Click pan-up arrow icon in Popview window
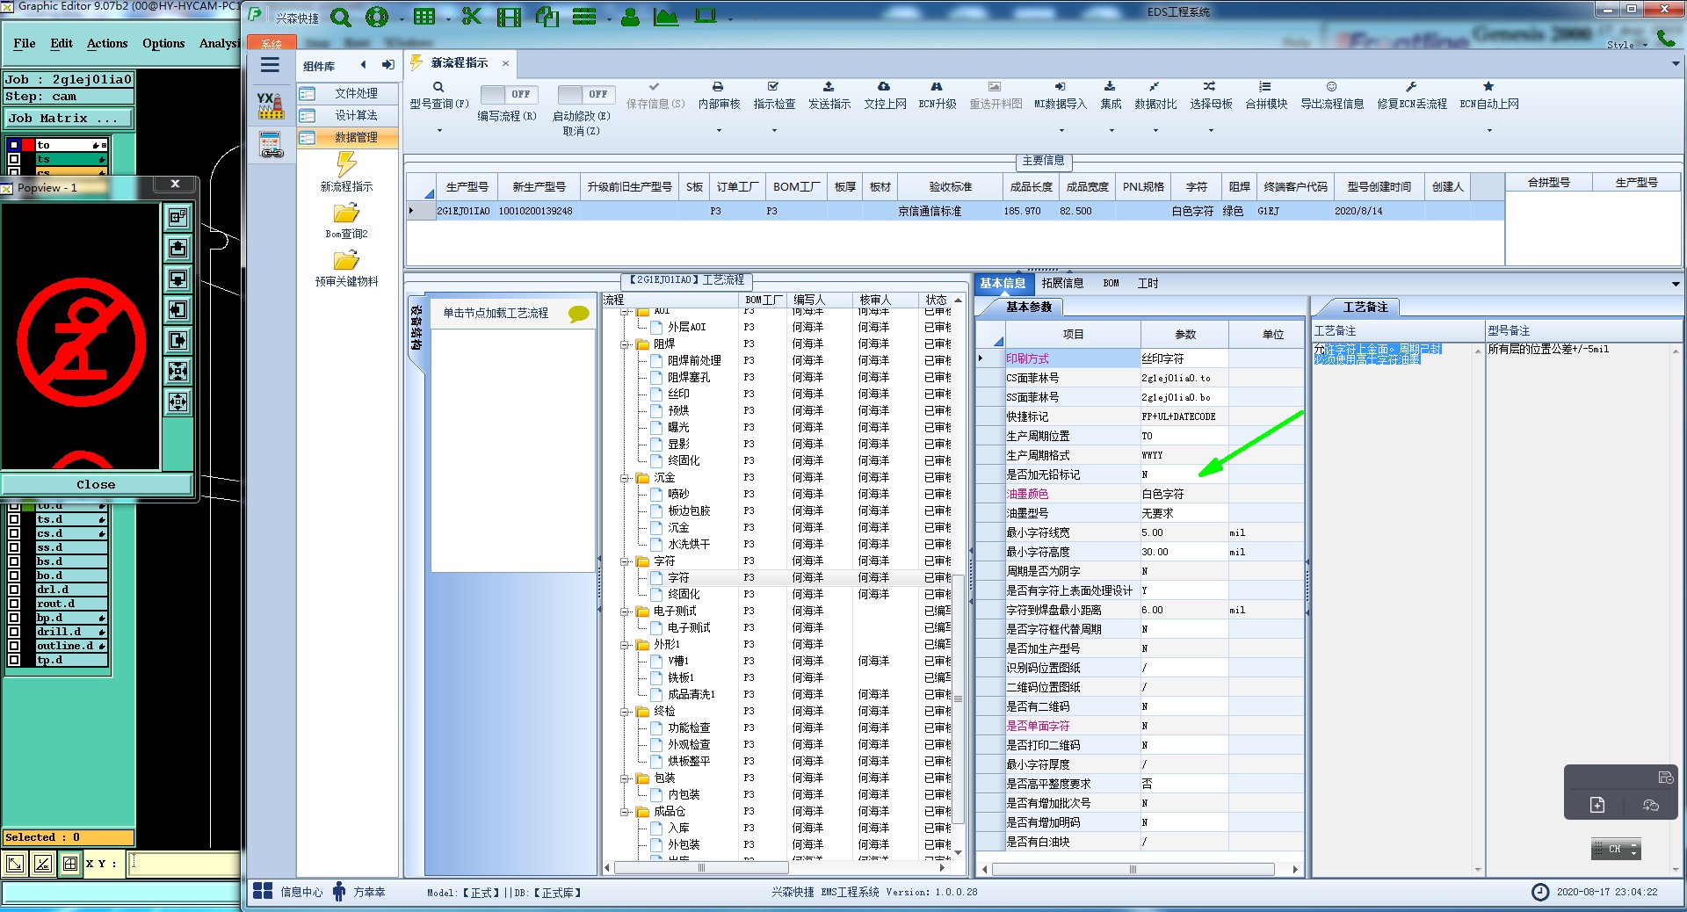 coord(178,248)
